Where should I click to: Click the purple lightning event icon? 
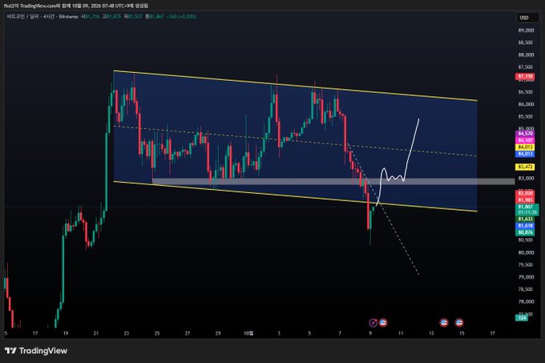pyautogui.click(x=373, y=323)
